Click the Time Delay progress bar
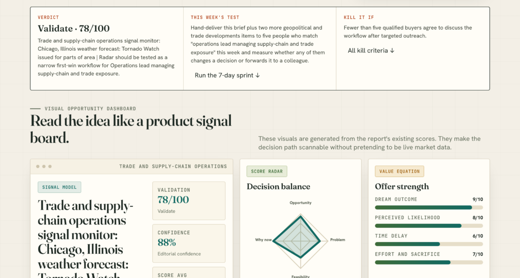Viewport: 520px width, 278px height. (x=429, y=244)
